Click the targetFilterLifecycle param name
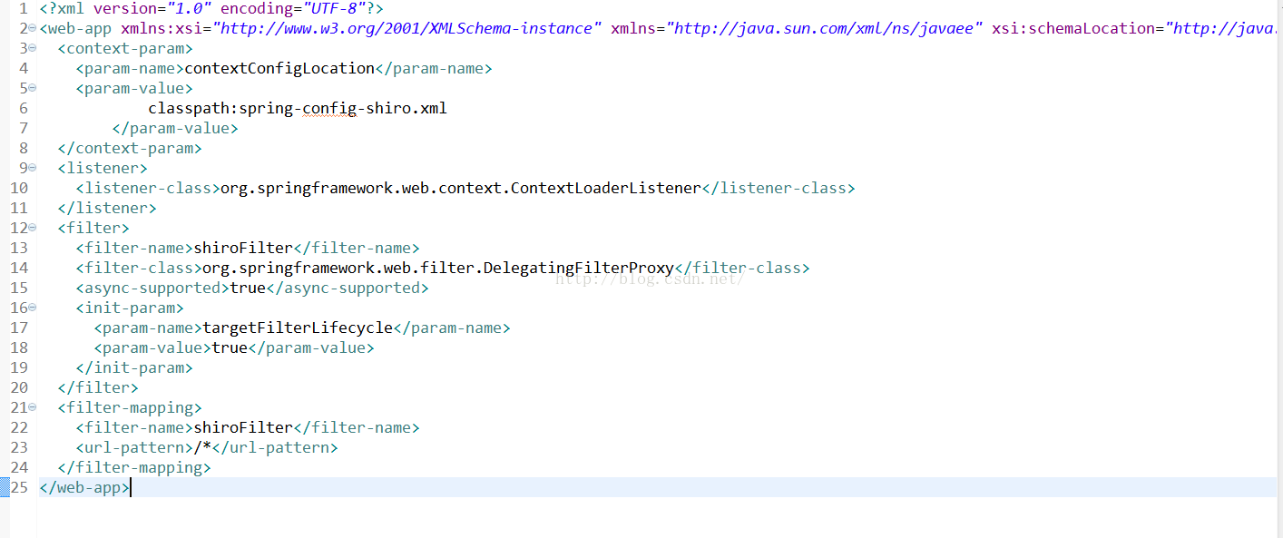Image resolution: width=1283 pixels, height=538 pixels. [x=298, y=328]
